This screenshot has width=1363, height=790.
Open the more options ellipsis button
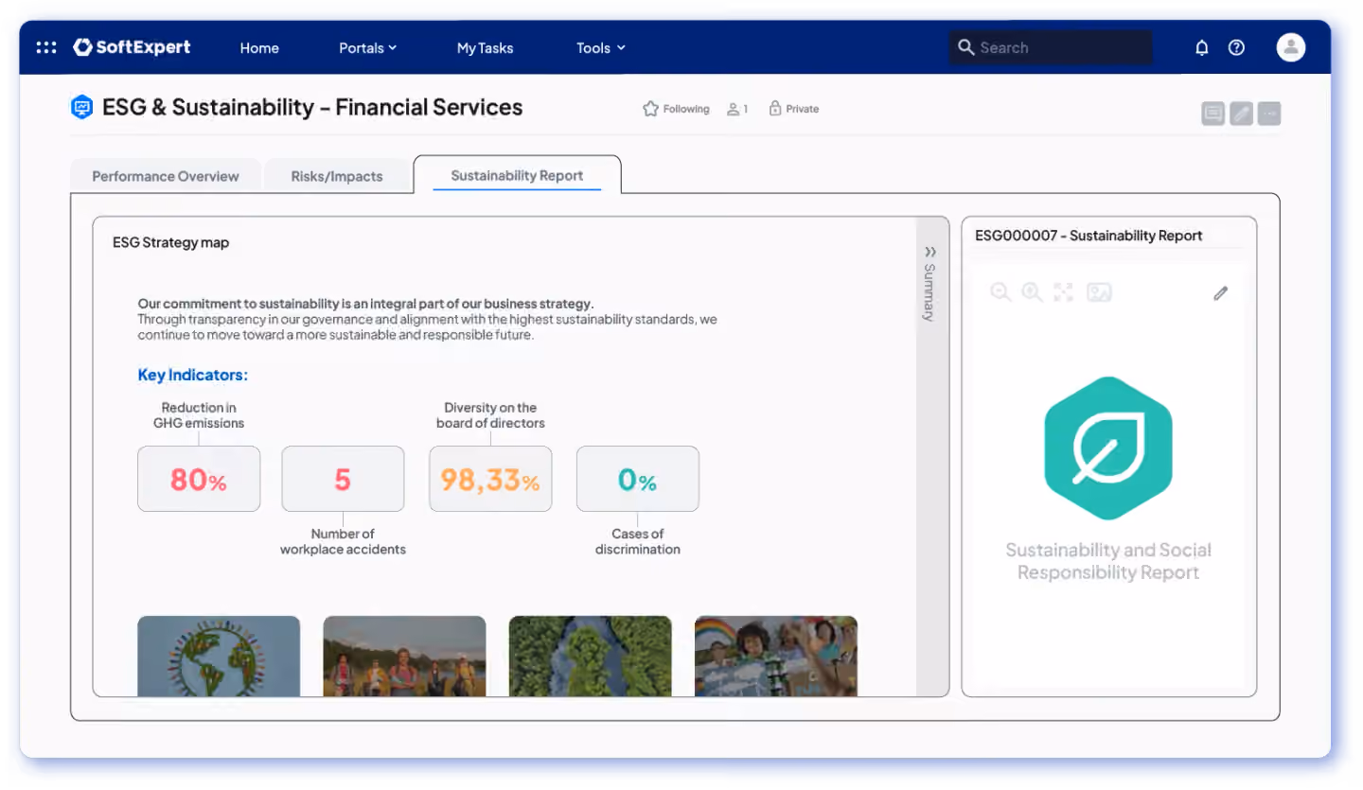click(x=1269, y=114)
